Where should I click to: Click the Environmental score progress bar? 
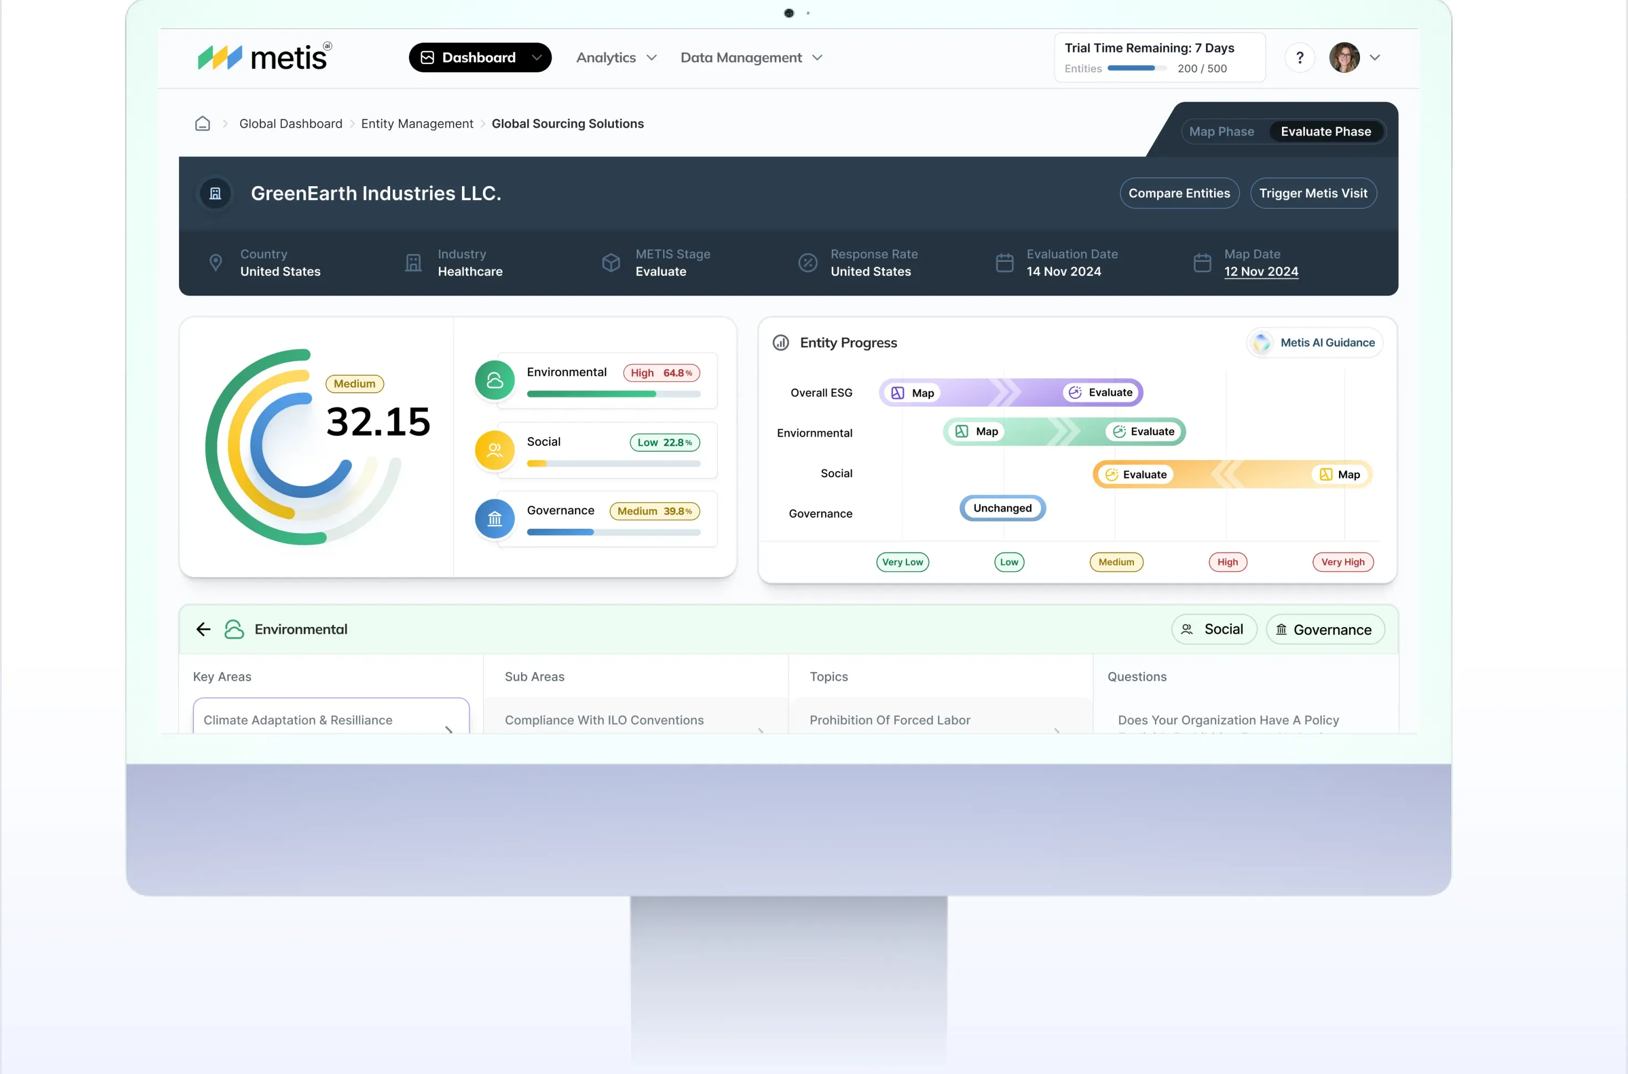(x=613, y=394)
